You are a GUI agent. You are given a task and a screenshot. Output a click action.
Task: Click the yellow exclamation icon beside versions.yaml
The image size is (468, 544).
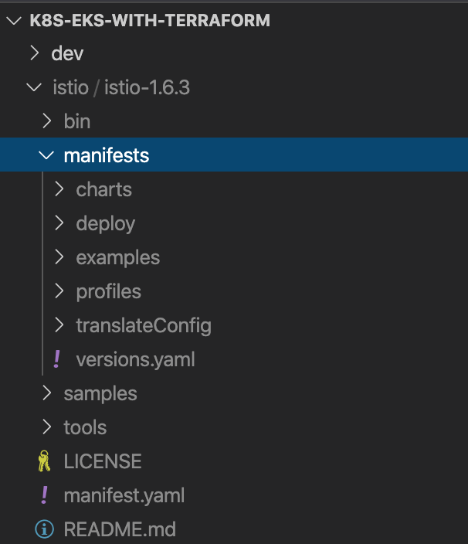pos(56,359)
